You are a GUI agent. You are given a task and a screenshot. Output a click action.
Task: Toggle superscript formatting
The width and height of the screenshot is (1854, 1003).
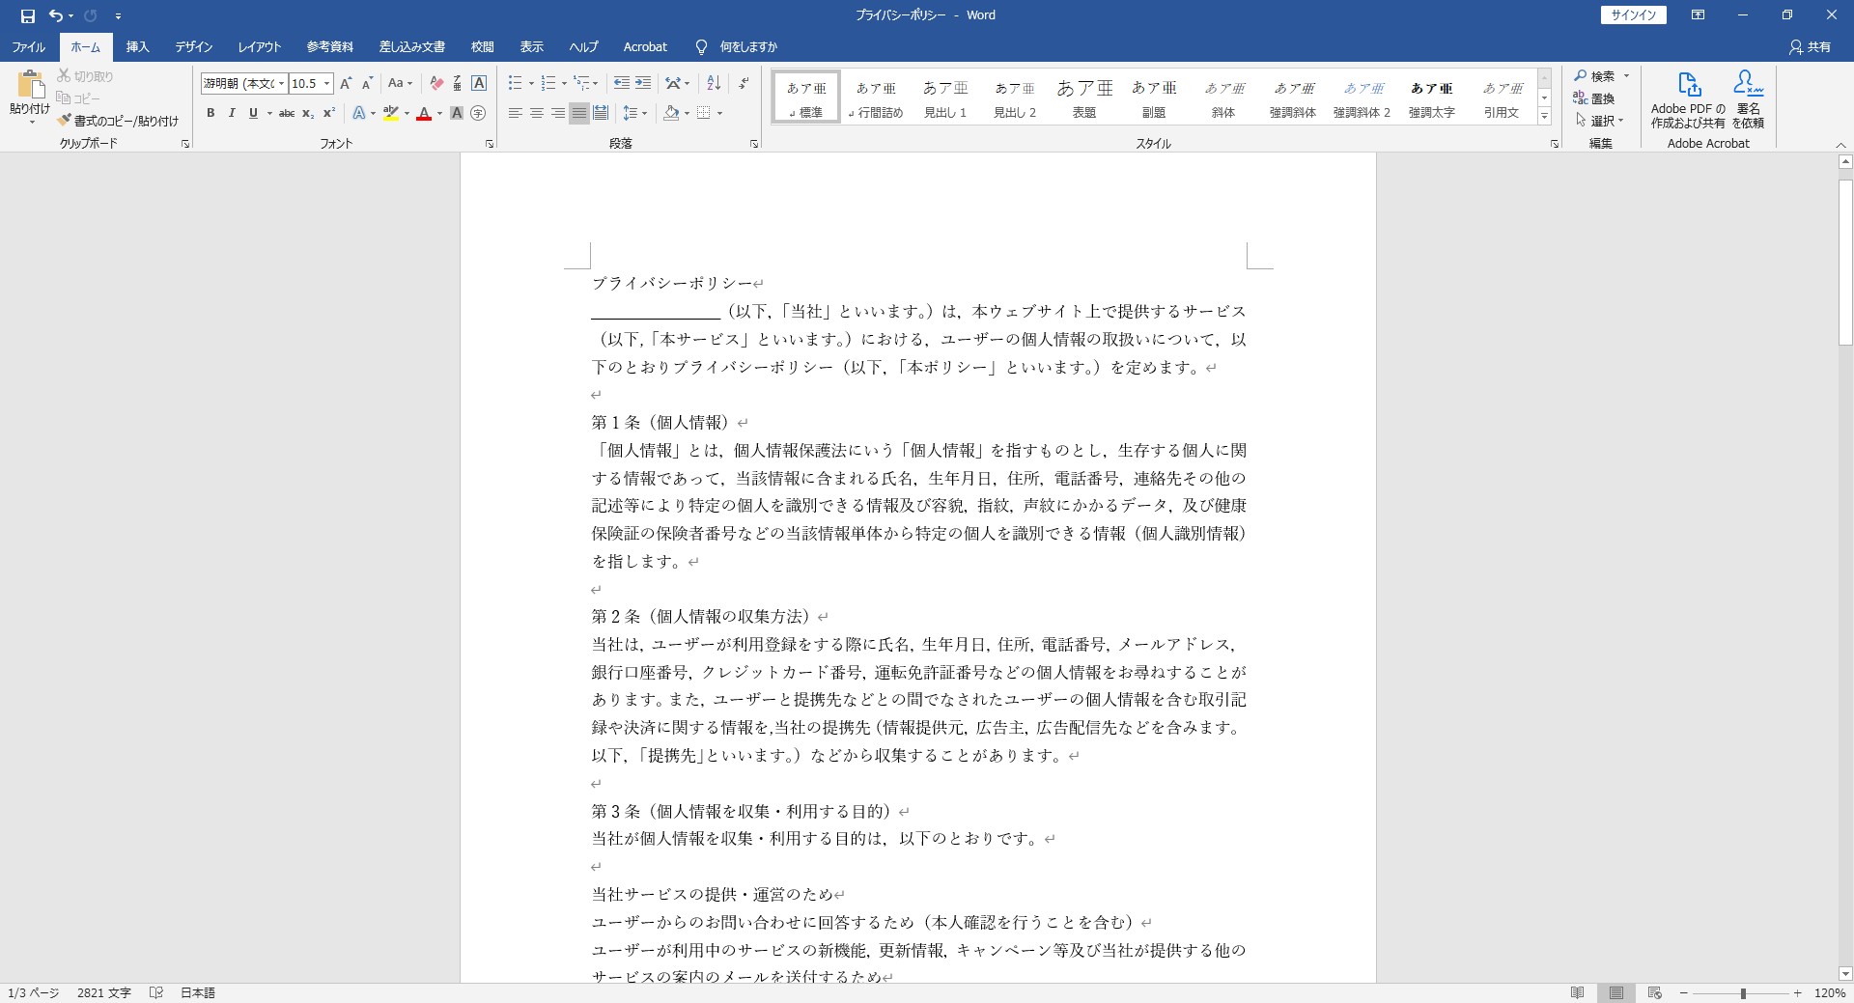[329, 113]
